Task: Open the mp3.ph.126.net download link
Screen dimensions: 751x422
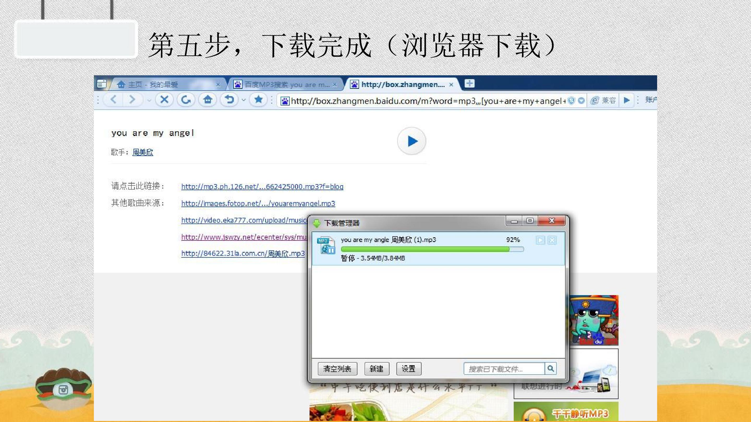Action: point(262,187)
